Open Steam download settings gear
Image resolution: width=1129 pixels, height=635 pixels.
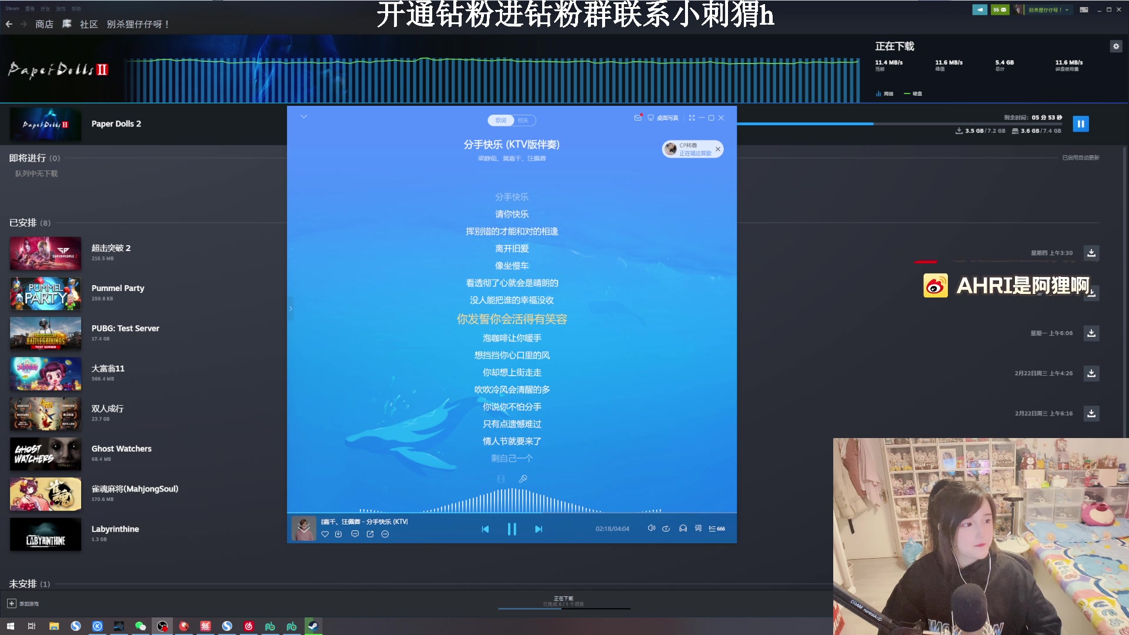1115,46
